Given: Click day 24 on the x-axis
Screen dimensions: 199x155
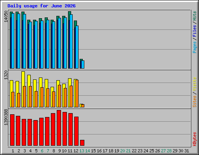Looking at the screenshot, I should (146, 151).
